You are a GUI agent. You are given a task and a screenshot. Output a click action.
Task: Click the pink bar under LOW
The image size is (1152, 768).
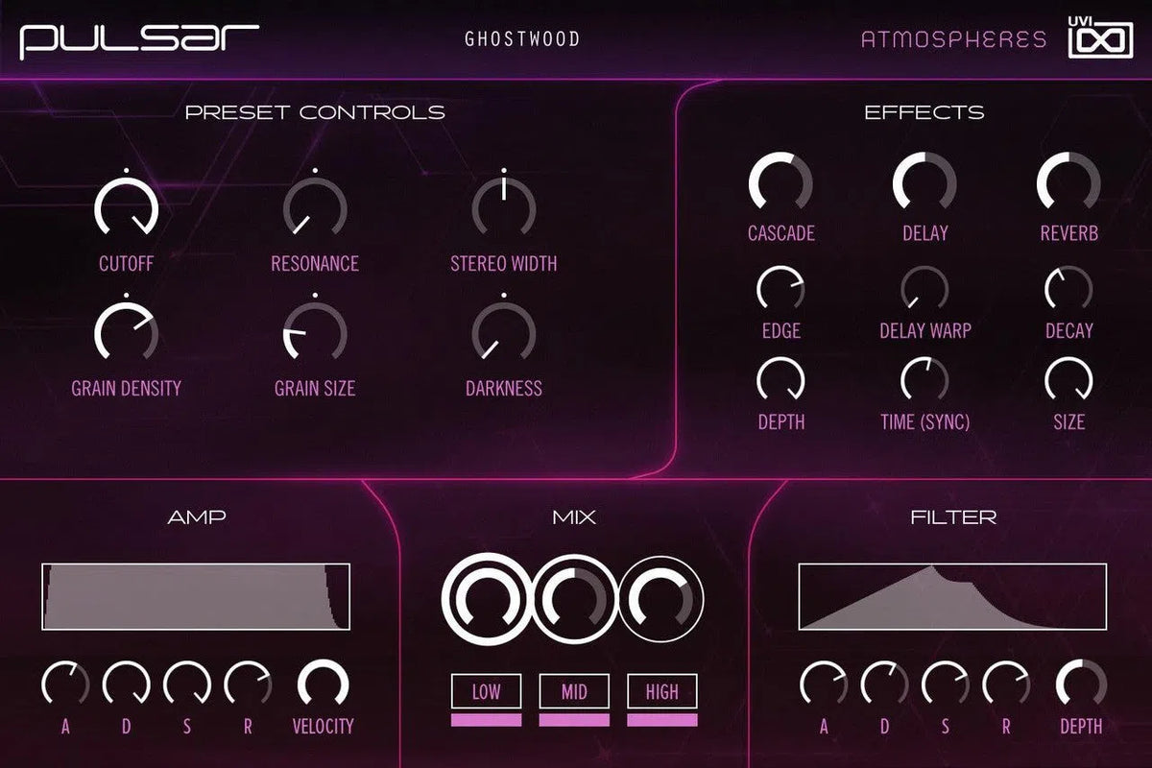[x=487, y=720]
